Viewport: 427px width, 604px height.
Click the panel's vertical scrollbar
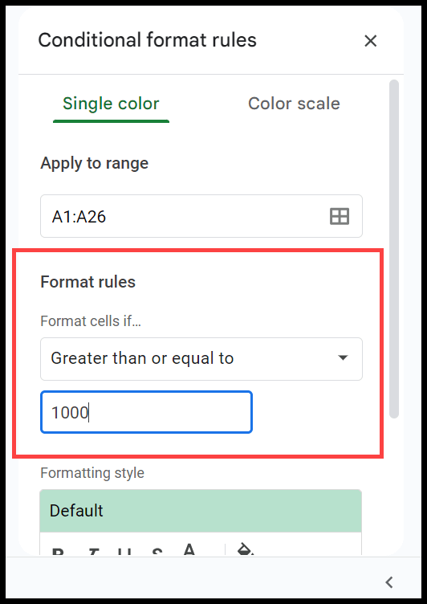point(393,249)
